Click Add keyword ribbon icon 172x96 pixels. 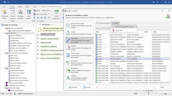tap(56, 14)
